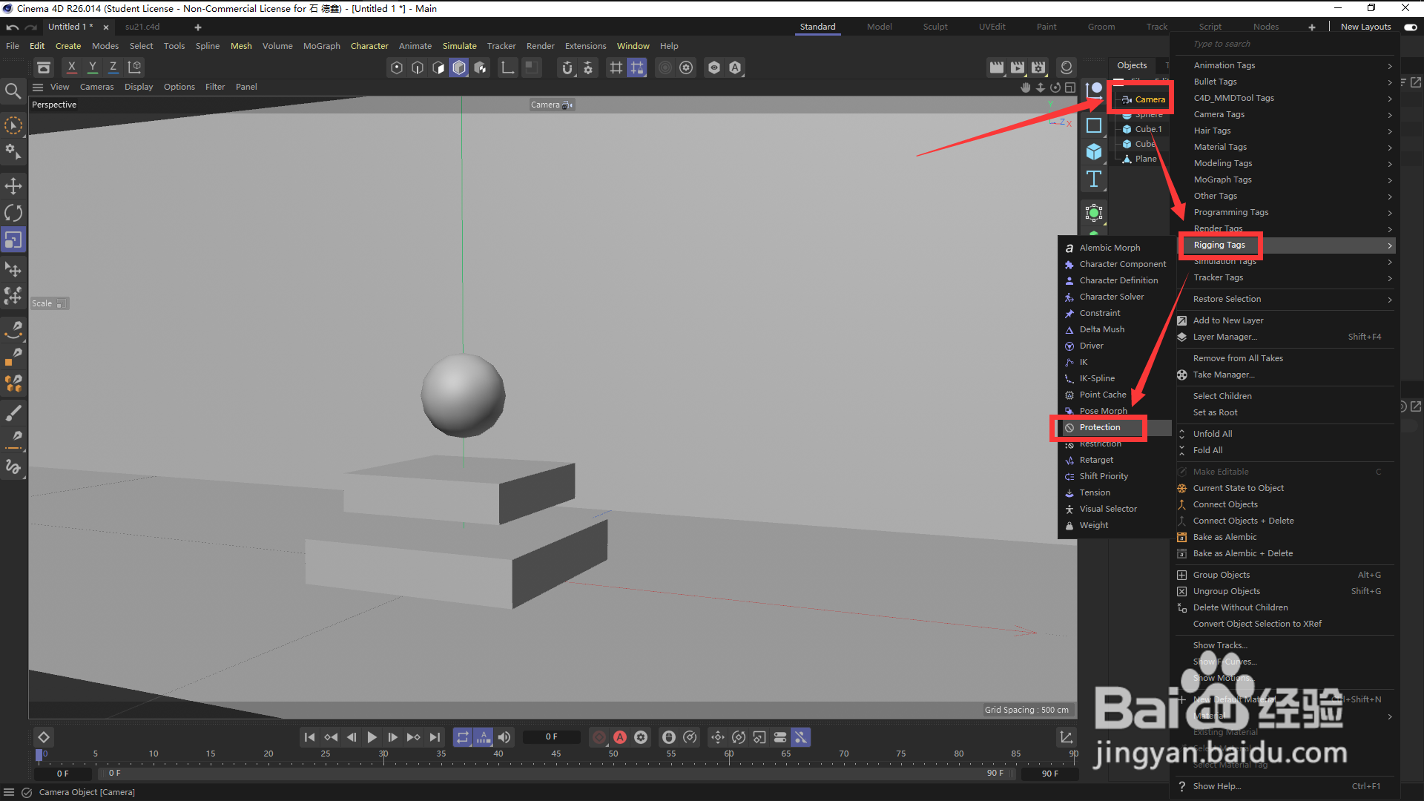Image resolution: width=1424 pixels, height=801 pixels.
Task: Click the current frame input field
Action: [x=551, y=737]
